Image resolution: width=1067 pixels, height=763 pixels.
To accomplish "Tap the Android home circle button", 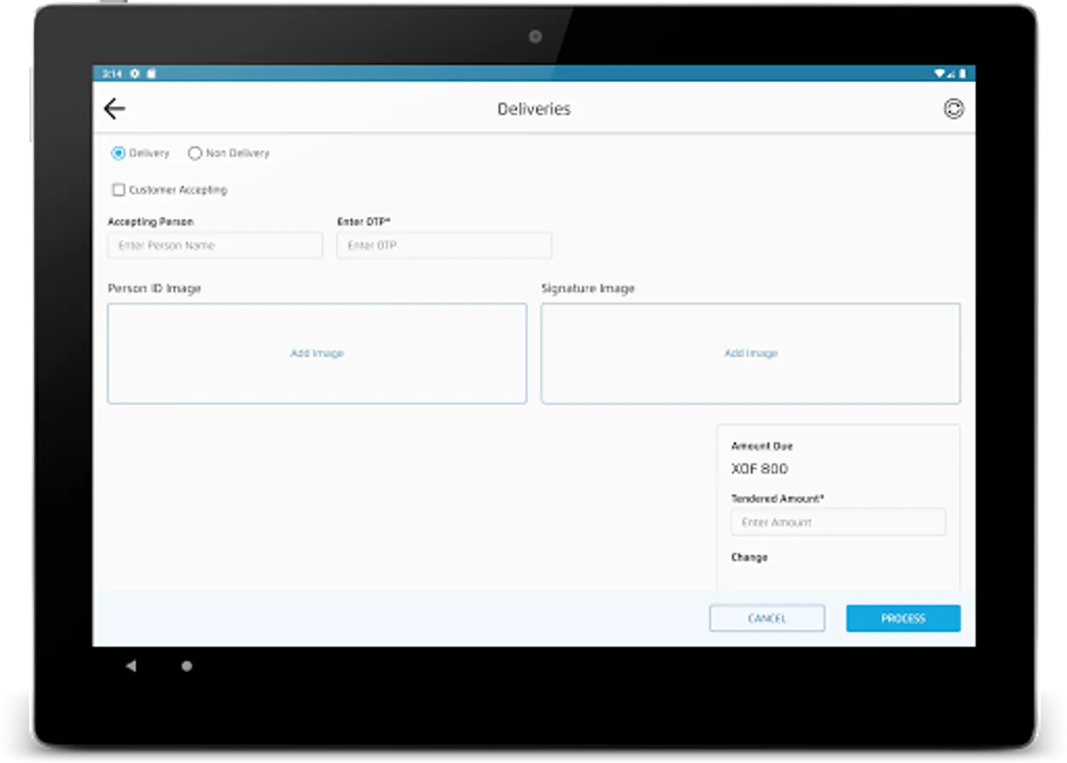I will pyautogui.click(x=186, y=666).
